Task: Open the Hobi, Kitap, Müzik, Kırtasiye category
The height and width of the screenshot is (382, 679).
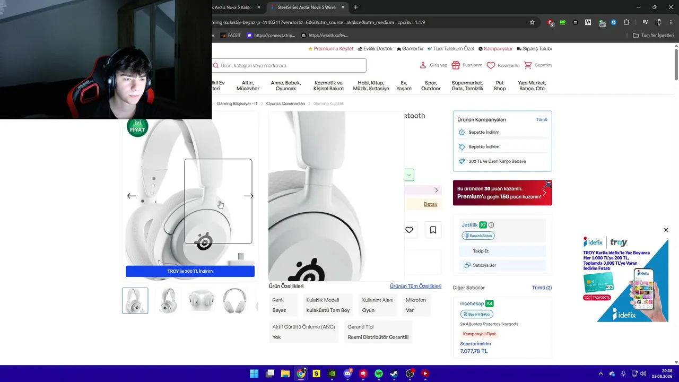Action: coord(371,86)
